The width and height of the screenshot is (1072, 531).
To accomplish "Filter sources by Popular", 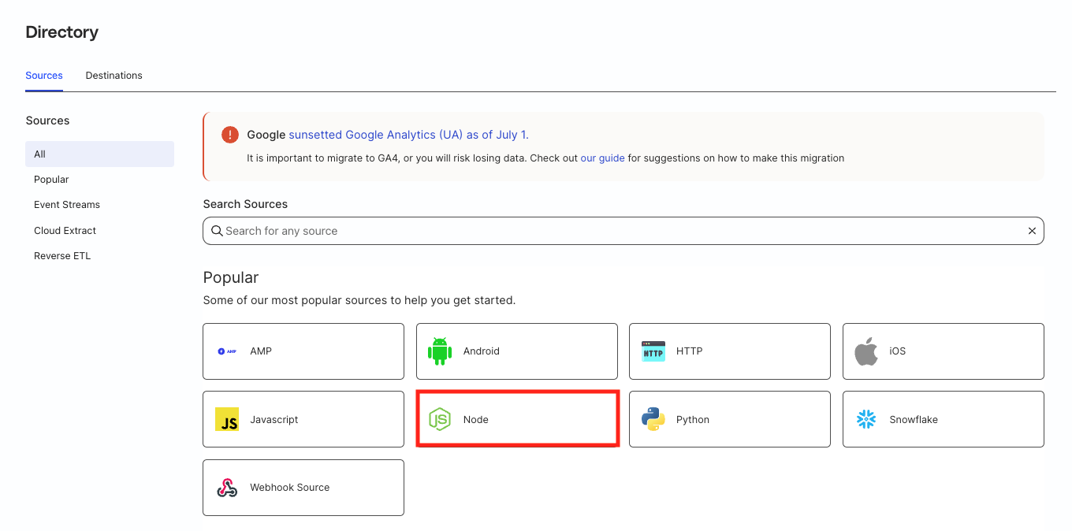I will [51, 180].
